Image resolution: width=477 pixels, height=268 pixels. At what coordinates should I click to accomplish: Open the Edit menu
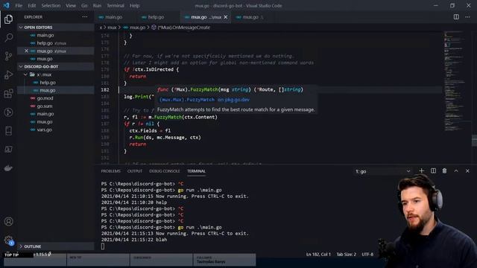tap(31, 5)
